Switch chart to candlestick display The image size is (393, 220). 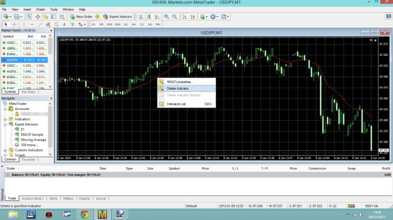(x=149, y=17)
